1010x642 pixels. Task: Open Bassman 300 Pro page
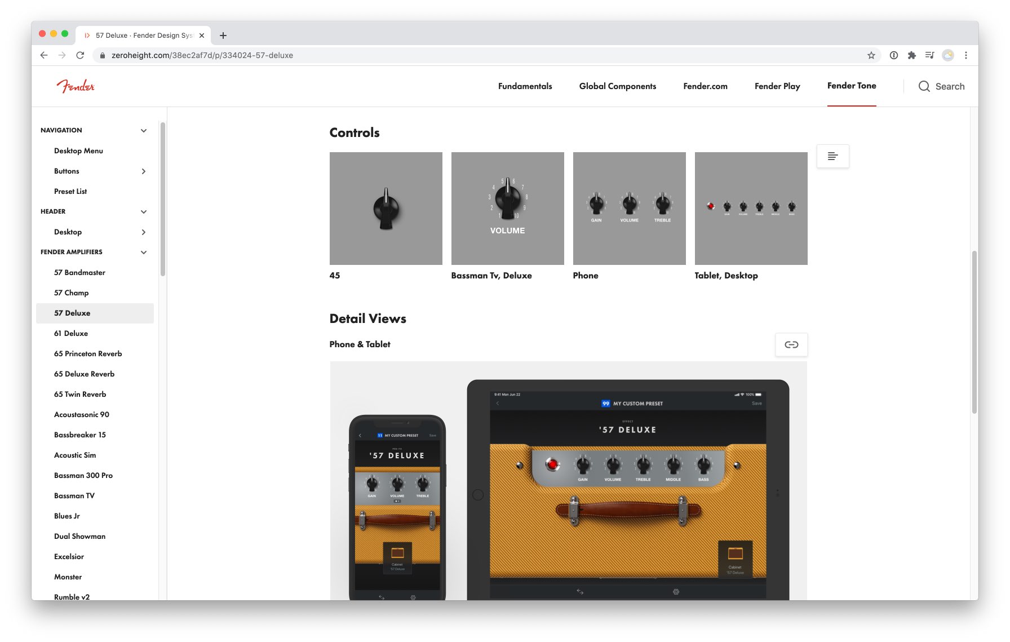coord(83,475)
